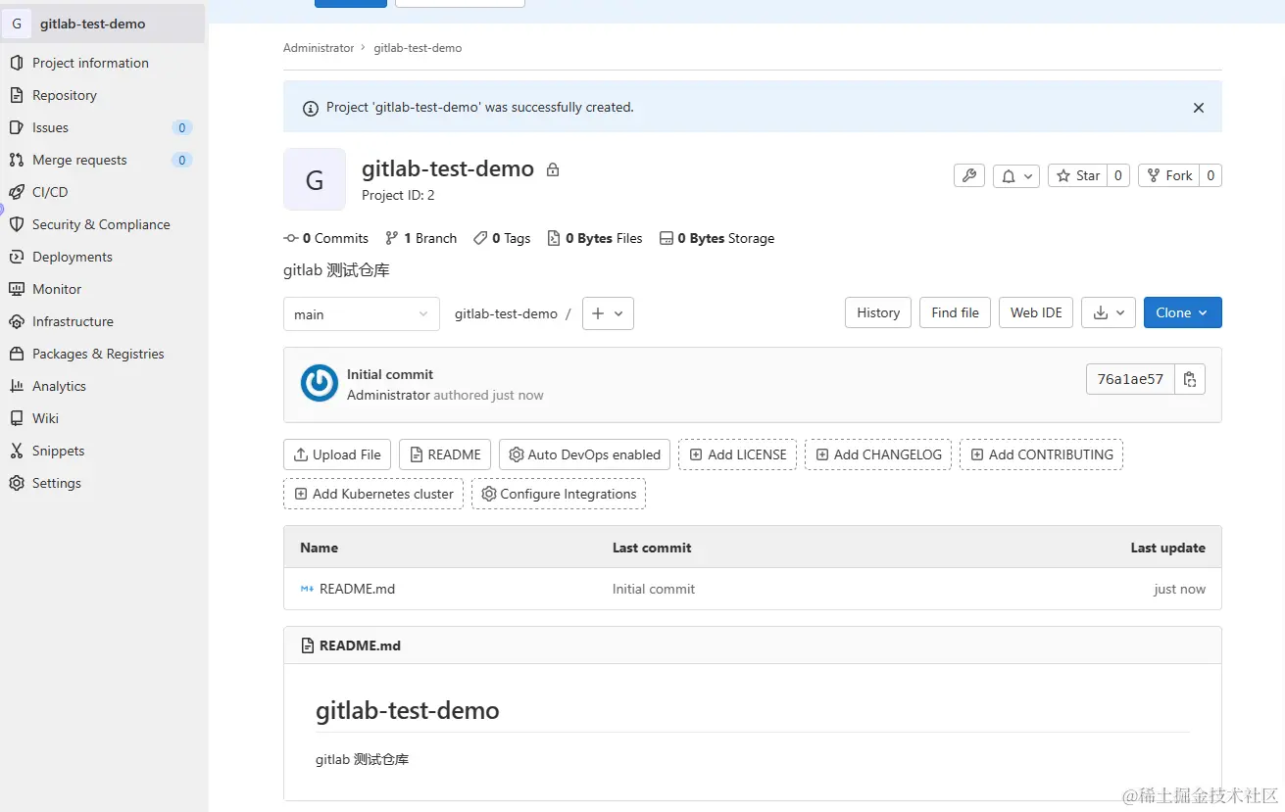This screenshot has width=1285, height=812.
Task: Click the Packages & Registries icon
Action: coord(16,354)
